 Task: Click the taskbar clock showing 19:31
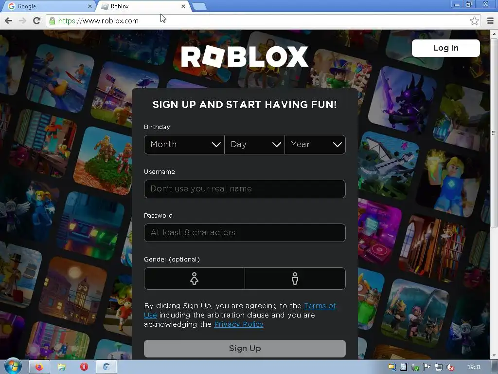click(474, 367)
